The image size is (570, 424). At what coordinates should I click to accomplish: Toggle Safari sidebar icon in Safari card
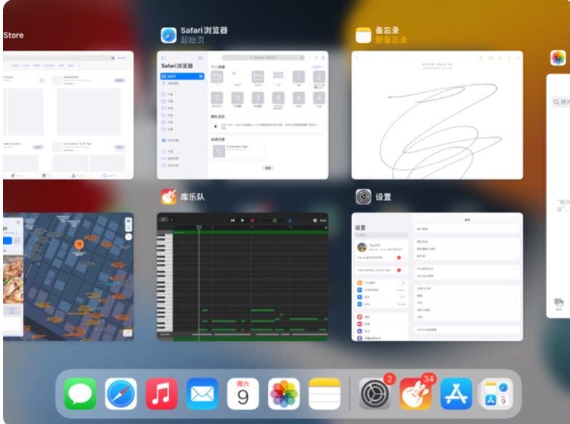pyautogui.click(x=163, y=58)
